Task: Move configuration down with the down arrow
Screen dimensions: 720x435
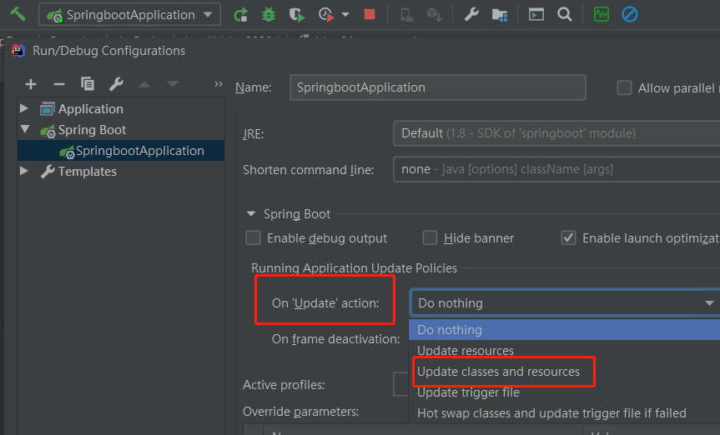Action: pos(173,84)
